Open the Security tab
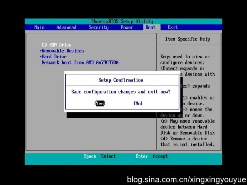This screenshot has height=185, width=247. click(98, 28)
